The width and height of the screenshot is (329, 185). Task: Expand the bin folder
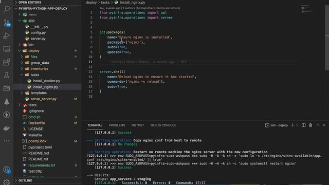[20, 45]
